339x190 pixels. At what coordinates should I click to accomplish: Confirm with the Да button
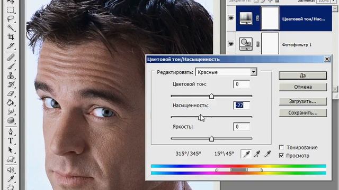(302, 75)
